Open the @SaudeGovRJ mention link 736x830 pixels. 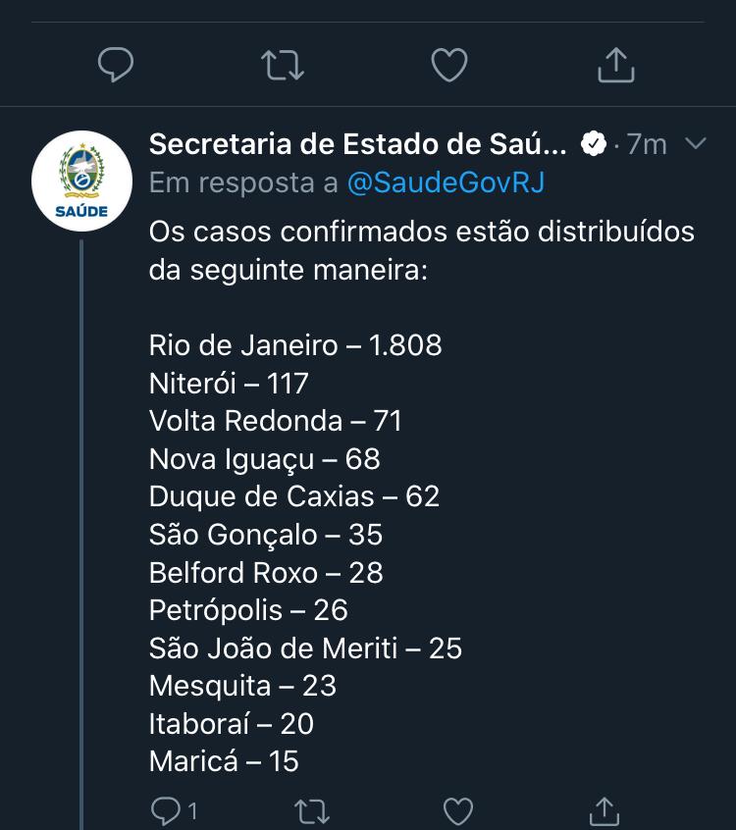(446, 182)
